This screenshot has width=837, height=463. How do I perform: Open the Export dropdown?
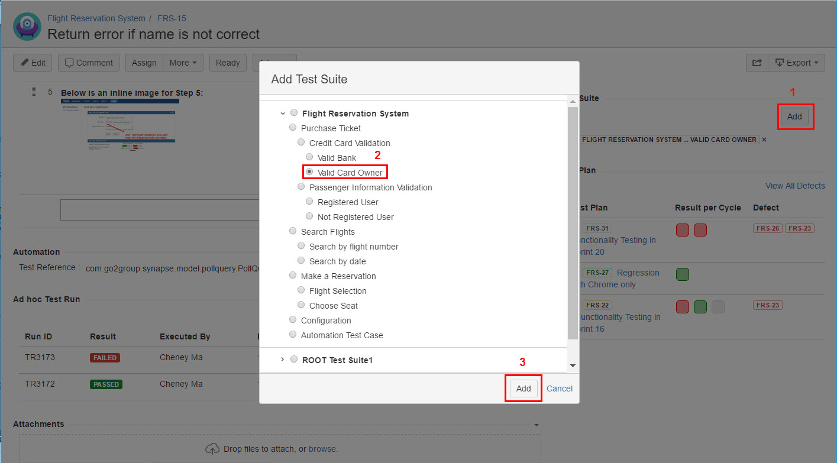pos(796,63)
